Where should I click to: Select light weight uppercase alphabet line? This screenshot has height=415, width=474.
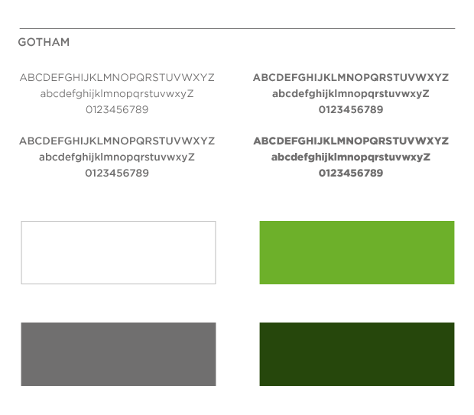coord(117,78)
